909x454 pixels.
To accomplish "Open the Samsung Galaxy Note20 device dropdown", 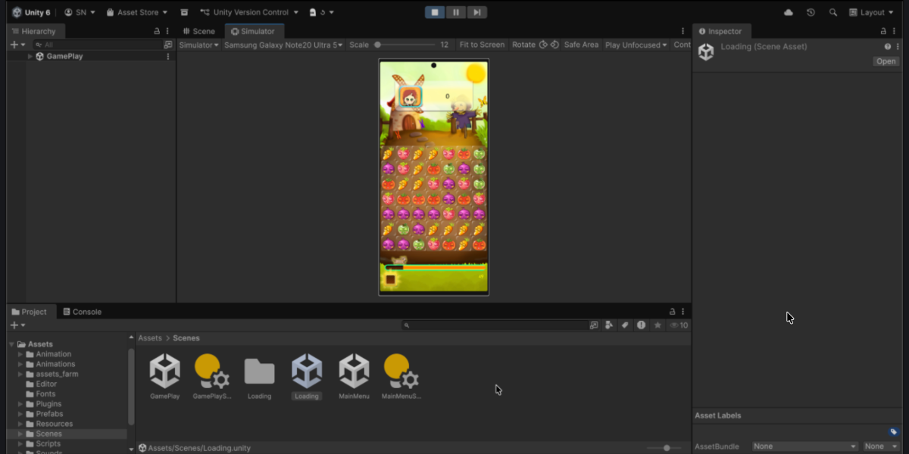I will coord(284,45).
